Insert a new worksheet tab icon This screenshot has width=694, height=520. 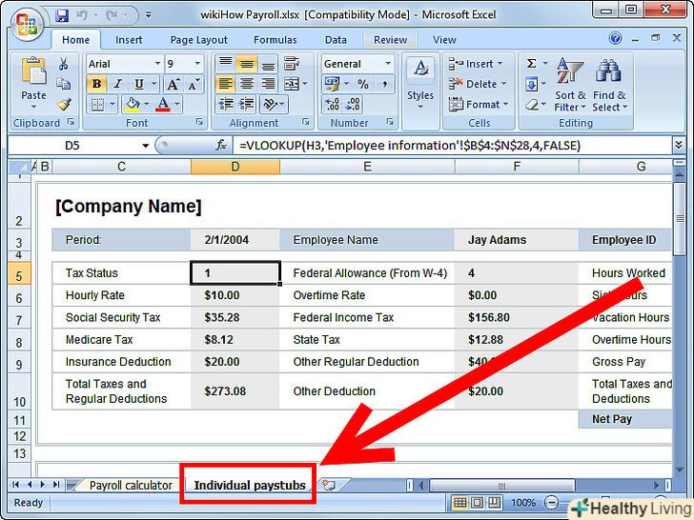point(328,485)
